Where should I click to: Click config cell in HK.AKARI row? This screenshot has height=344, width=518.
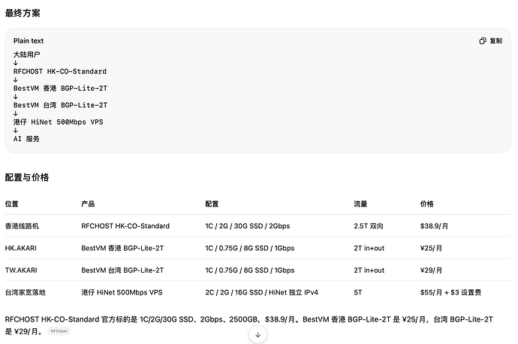pos(250,248)
